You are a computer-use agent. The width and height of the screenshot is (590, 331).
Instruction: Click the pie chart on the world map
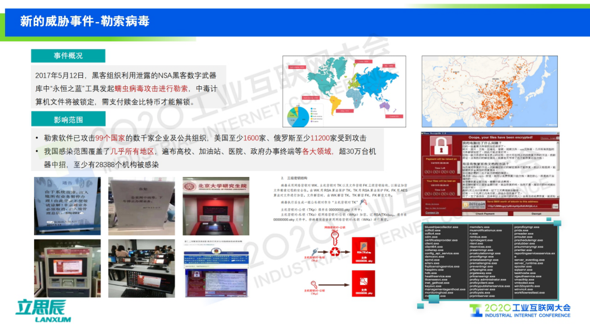298,116
